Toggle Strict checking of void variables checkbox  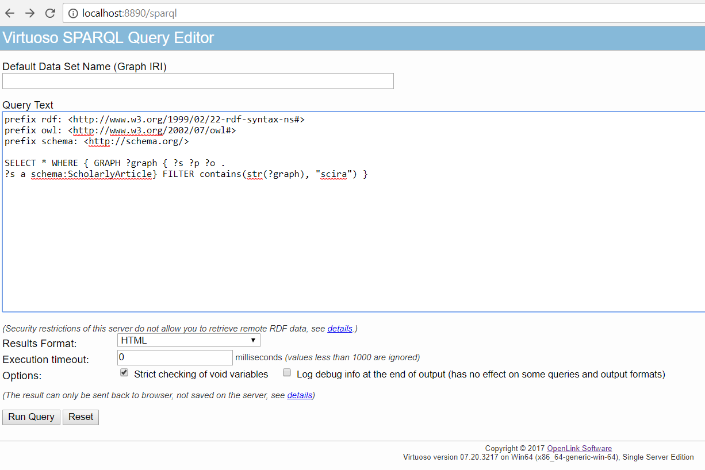coord(124,373)
